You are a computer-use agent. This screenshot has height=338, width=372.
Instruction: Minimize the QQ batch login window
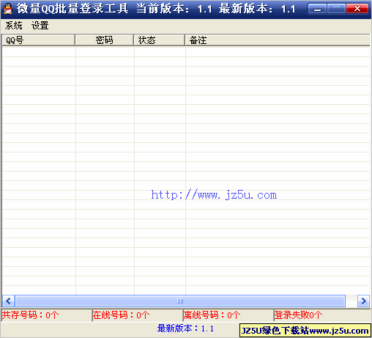[317, 9]
